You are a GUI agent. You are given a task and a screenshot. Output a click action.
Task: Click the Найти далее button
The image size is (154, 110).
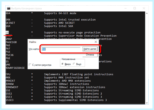[90, 49]
